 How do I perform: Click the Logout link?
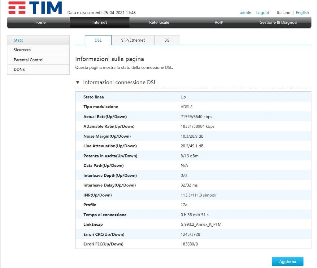click(263, 13)
